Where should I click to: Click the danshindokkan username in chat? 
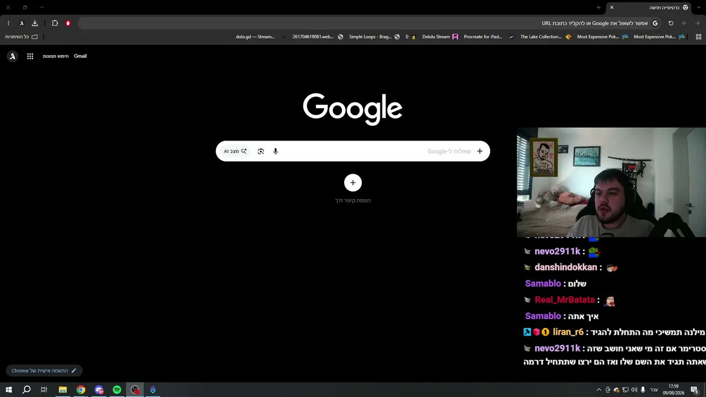pos(566,267)
